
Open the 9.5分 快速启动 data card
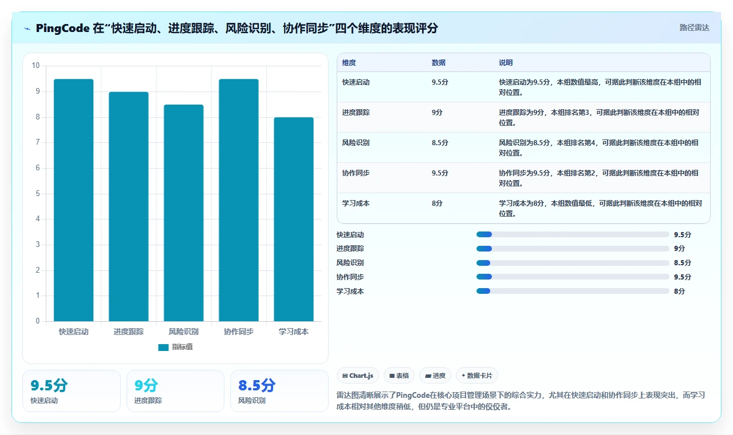pos(72,390)
